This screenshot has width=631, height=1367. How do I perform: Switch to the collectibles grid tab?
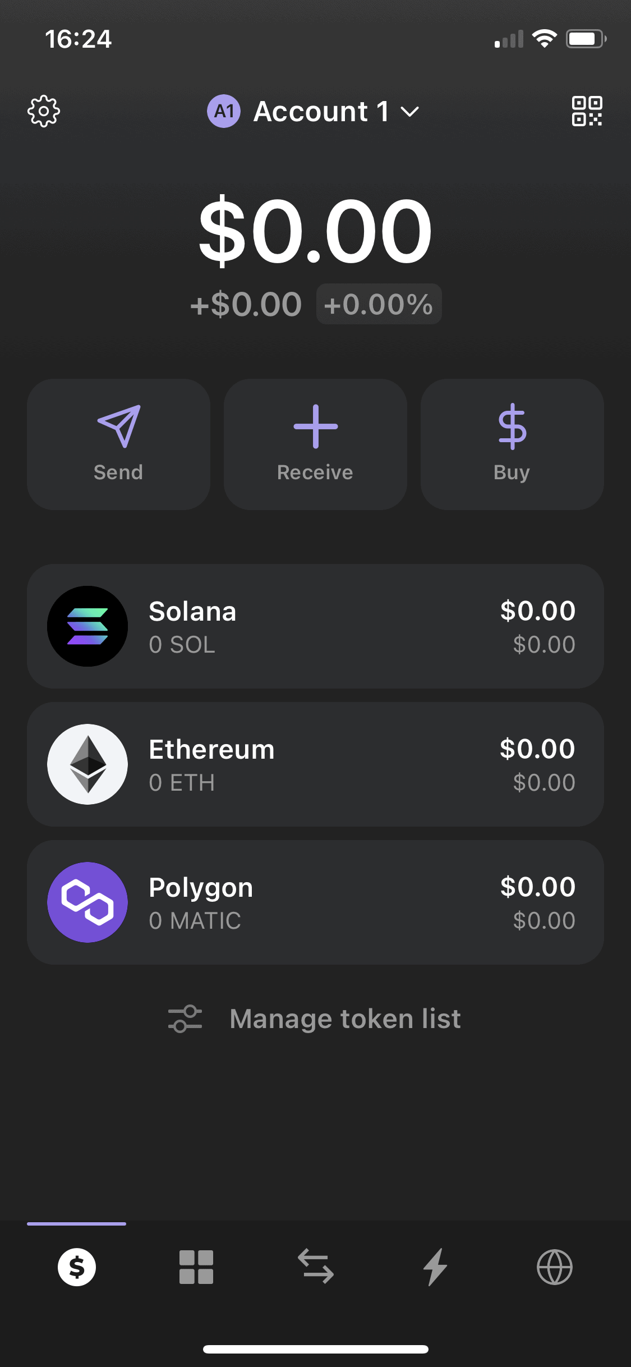pos(196,1267)
